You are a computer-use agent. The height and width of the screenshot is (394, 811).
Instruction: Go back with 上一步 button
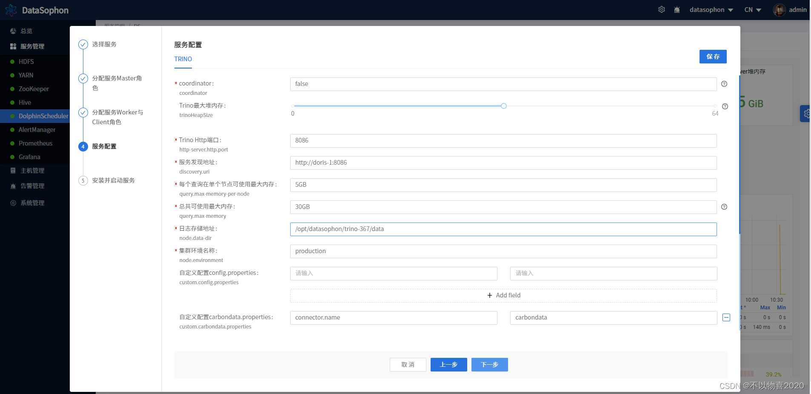pos(448,365)
